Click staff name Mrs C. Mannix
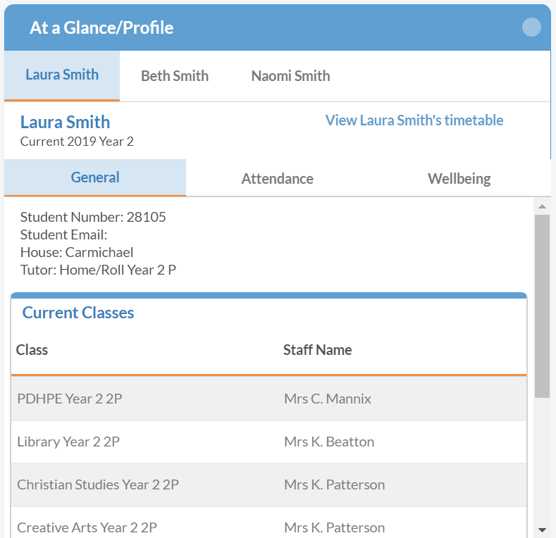This screenshot has width=556, height=538. [x=328, y=399]
